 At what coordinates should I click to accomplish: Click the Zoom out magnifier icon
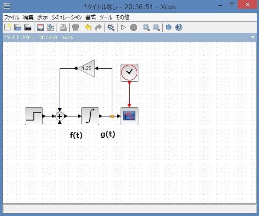[156, 27]
